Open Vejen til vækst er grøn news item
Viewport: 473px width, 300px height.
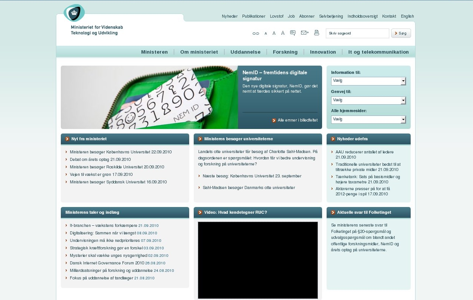coord(101,174)
